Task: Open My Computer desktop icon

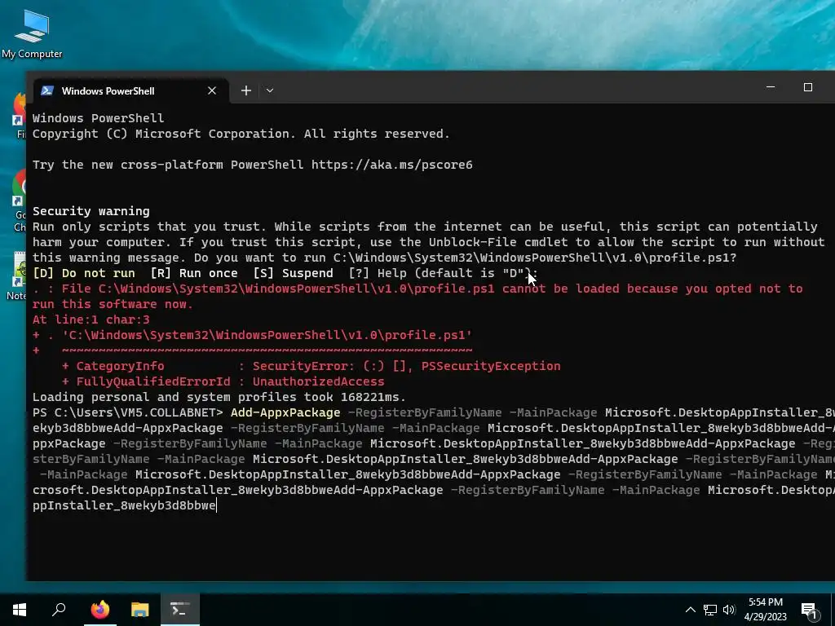Action: click(x=32, y=34)
